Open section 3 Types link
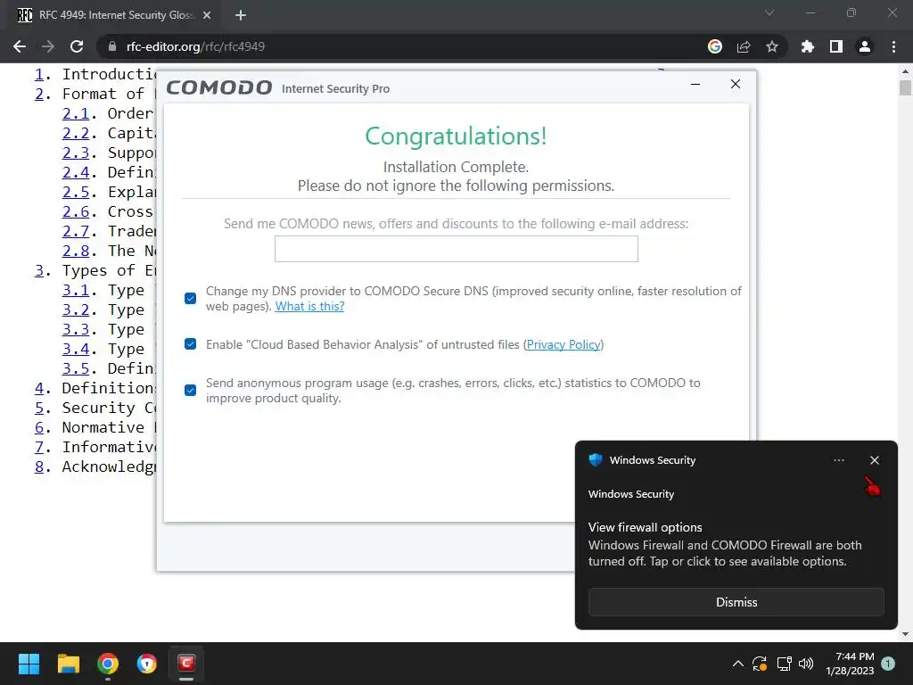Screen dimensions: 913x685 [x=39, y=271]
